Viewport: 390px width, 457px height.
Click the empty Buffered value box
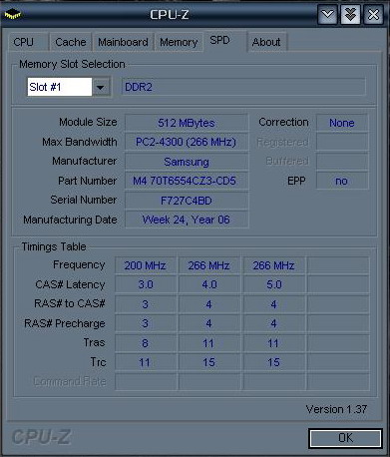tap(342, 162)
